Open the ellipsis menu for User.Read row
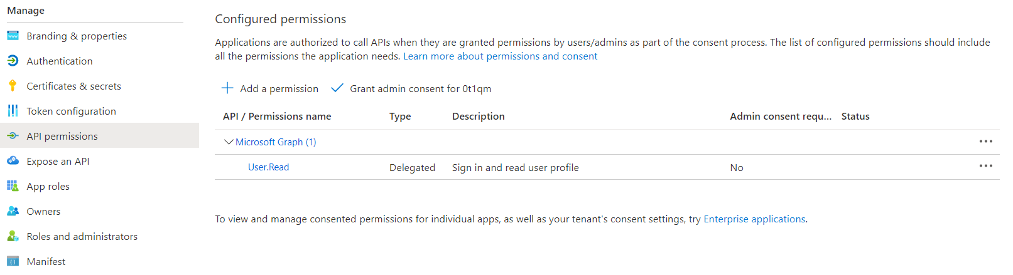The height and width of the screenshot is (275, 1013). 985,166
